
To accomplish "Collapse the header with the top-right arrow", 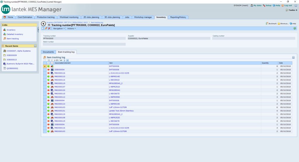I will (x=296, y=6).
